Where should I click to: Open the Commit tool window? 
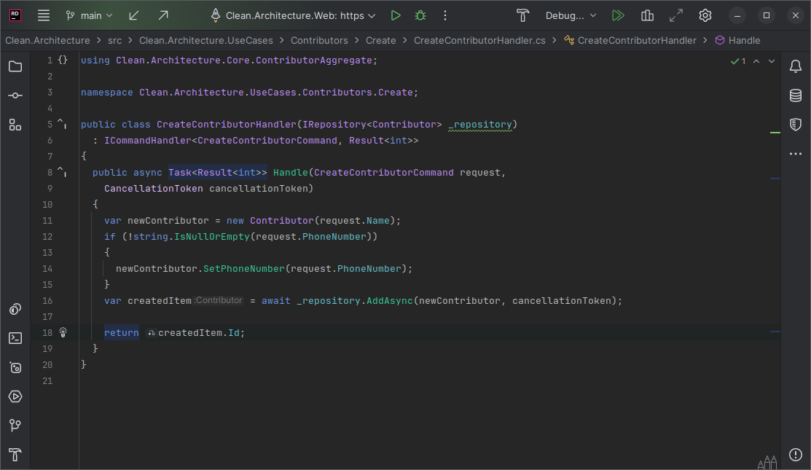pyautogui.click(x=15, y=95)
